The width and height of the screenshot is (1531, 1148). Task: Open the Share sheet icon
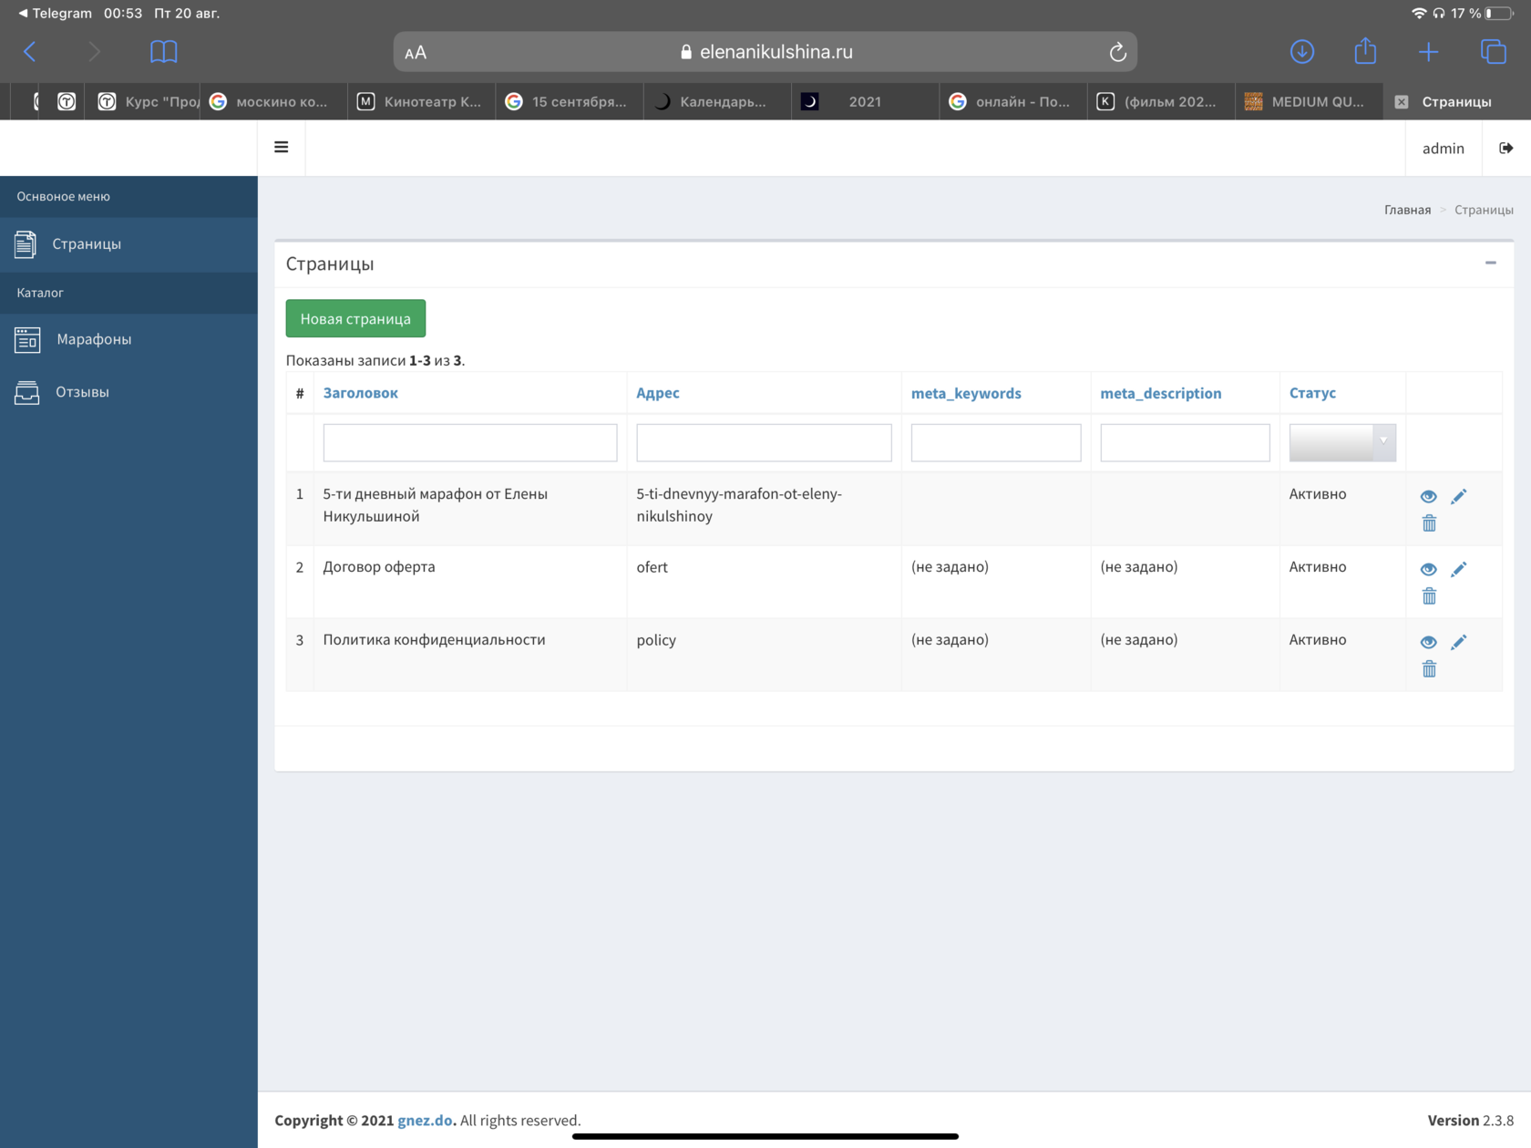1365,51
